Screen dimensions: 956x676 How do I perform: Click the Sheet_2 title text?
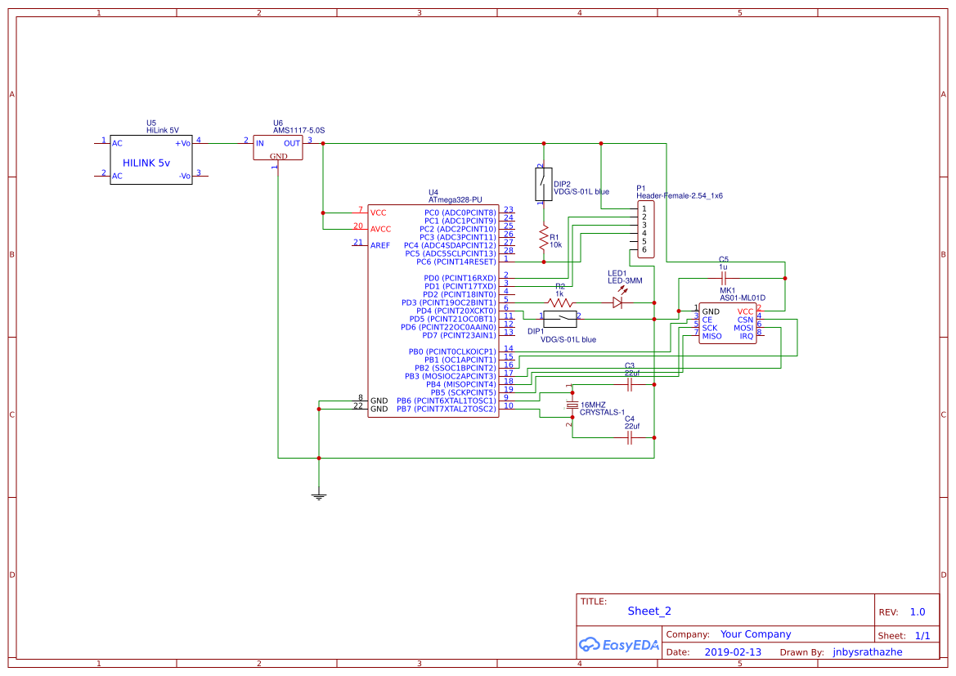click(x=648, y=611)
